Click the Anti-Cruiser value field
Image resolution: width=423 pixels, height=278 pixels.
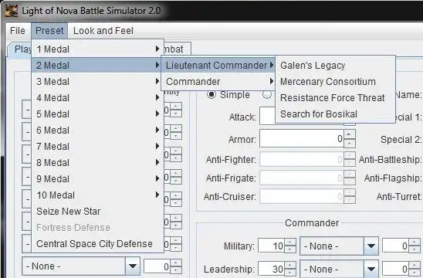pos(302,196)
